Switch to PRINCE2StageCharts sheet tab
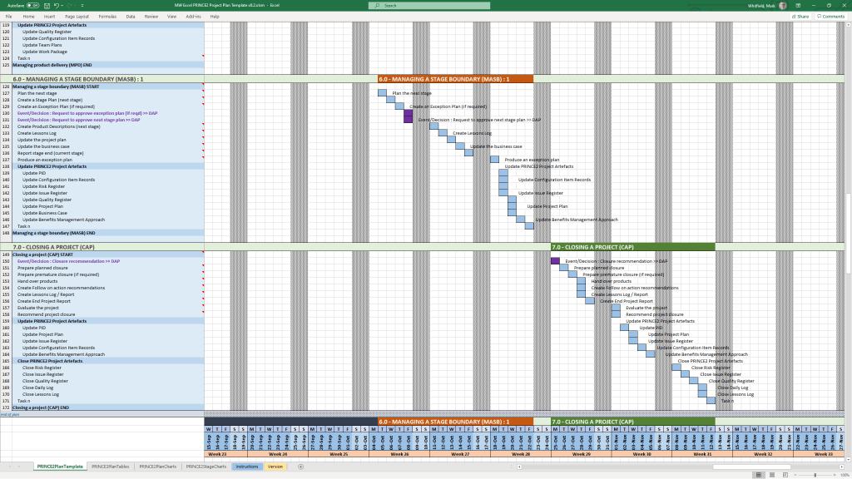Screen dimensions: 852x479 pyautogui.click(x=206, y=467)
